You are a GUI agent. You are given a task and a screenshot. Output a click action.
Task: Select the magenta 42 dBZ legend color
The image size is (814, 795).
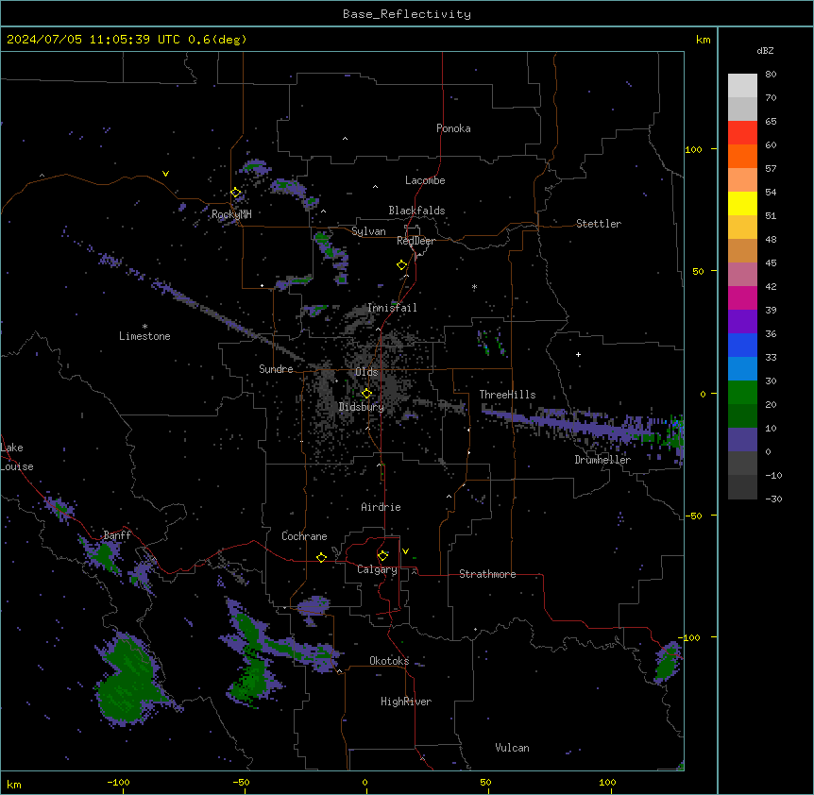(742, 297)
